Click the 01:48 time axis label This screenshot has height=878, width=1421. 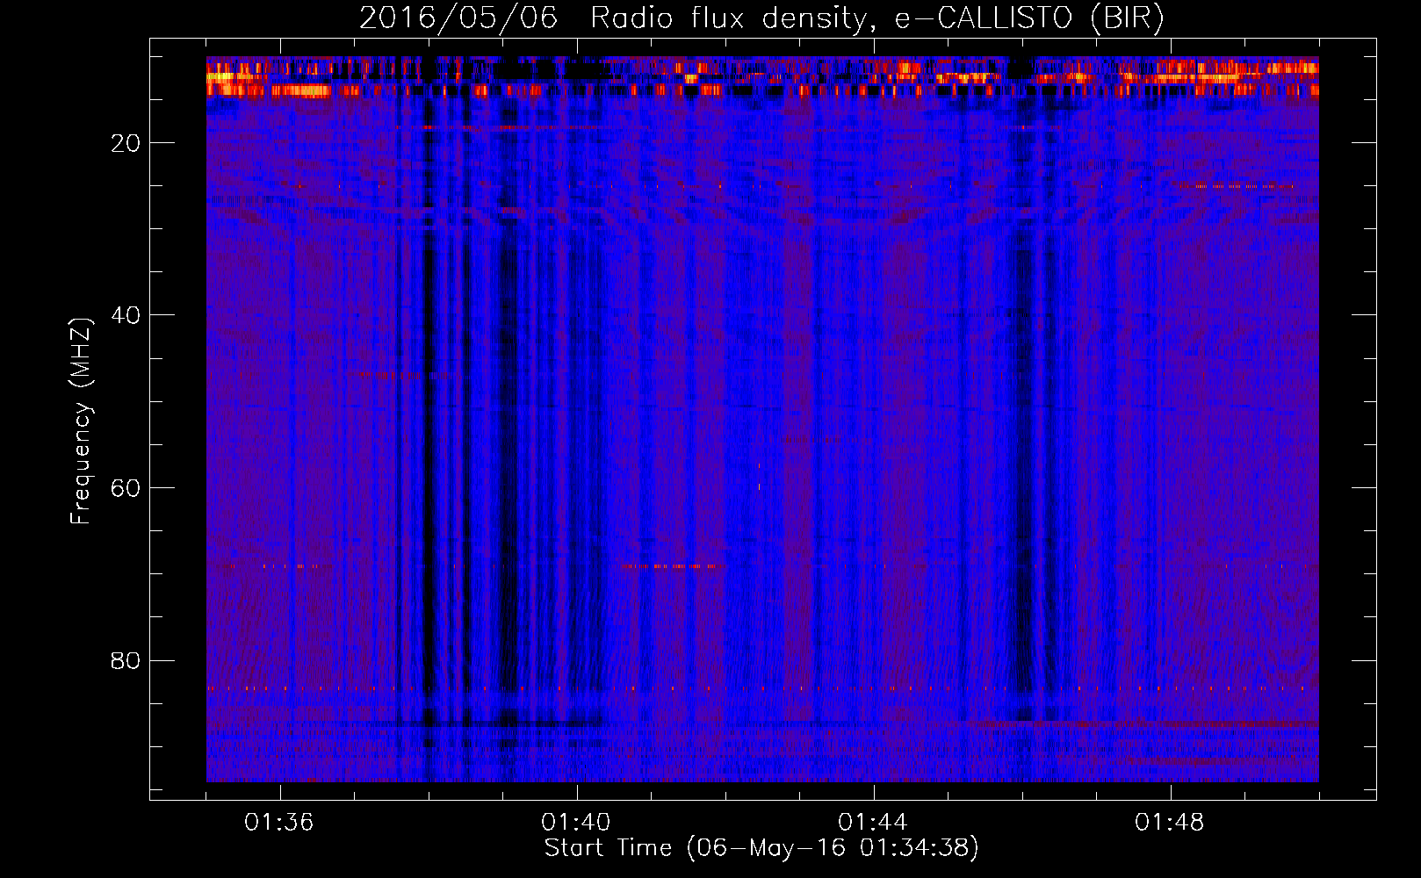pyautogui.click(x=1170, y=823)
